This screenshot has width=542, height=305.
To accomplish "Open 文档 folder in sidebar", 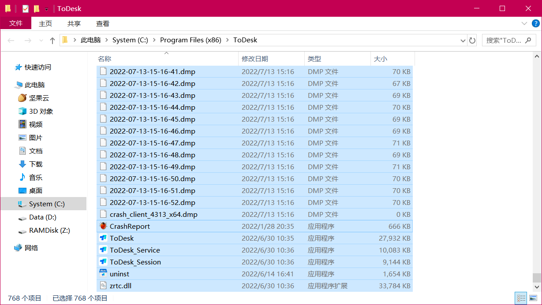I will [30, 151].
